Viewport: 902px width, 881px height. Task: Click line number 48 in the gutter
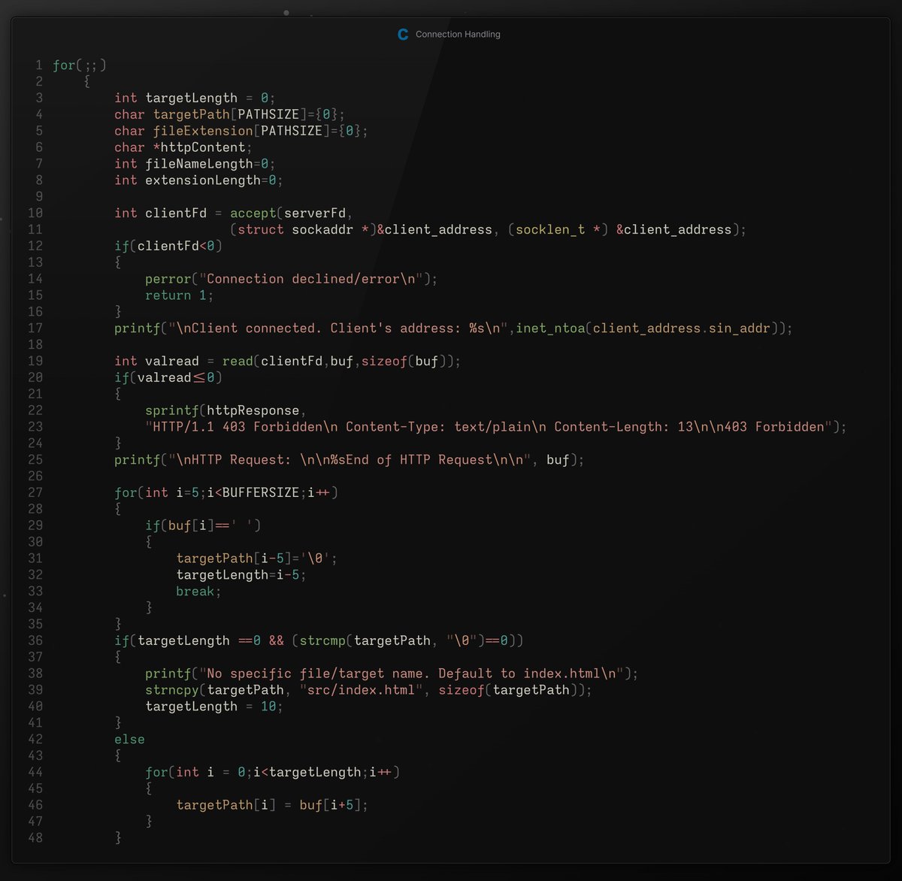click(35, 837)
